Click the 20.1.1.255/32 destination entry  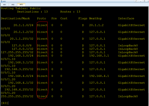coord(22,39)
